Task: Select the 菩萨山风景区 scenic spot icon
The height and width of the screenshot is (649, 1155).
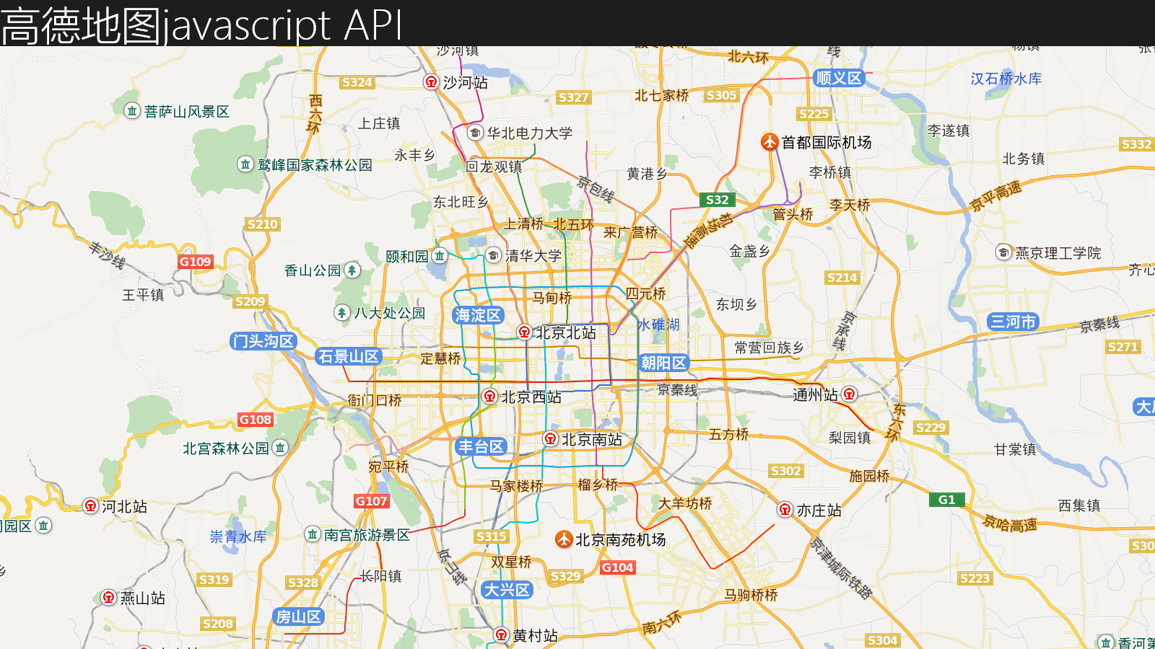Action: point(132,111)
